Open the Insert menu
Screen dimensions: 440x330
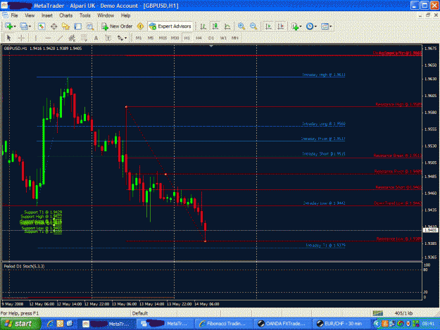[x=47, y=15]
